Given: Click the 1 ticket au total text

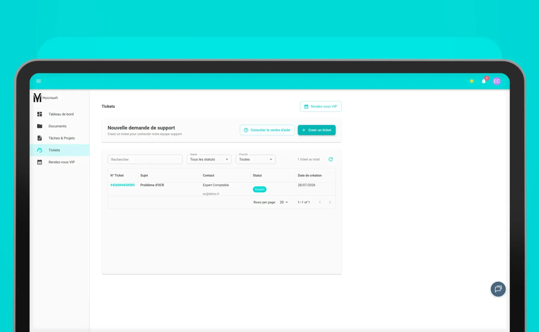Looking at the screenshot, I should pyautogui.click(x=308, y=159).
